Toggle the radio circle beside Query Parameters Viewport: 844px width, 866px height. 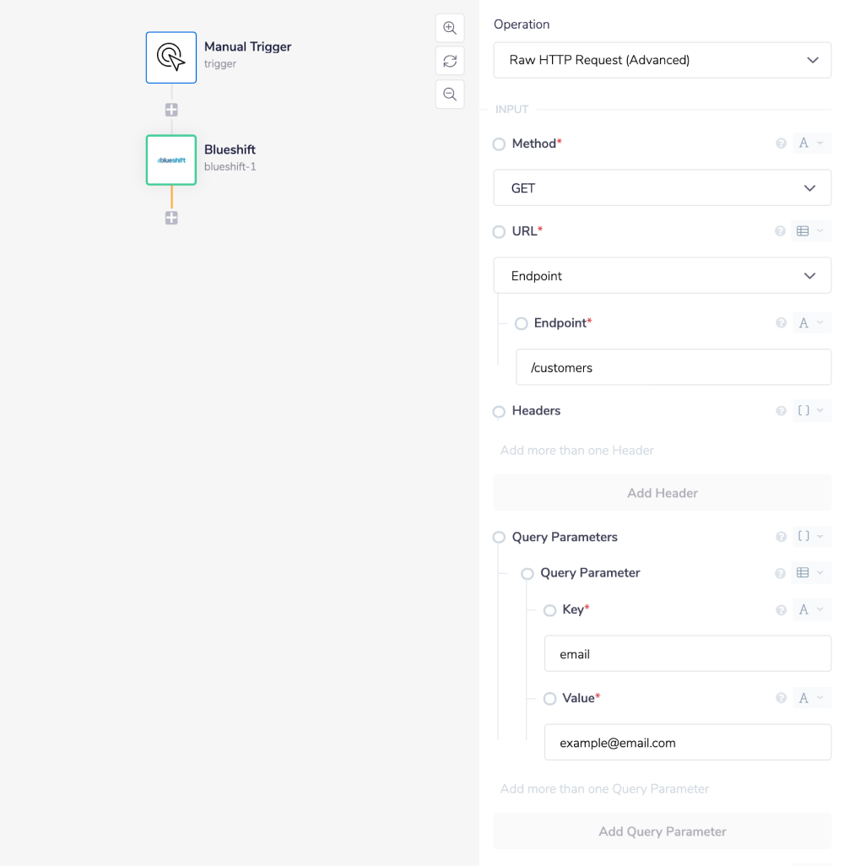(x=499, y=538)
